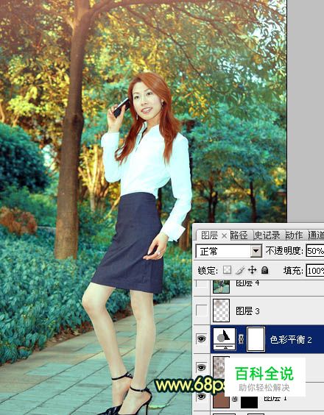Click the link icon on 色彩平衡 2
This screenshot has width=324, height=415.
tap(241, 339)
